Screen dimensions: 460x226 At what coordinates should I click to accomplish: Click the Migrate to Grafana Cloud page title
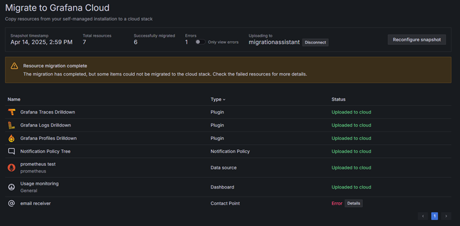click(57, 8)
